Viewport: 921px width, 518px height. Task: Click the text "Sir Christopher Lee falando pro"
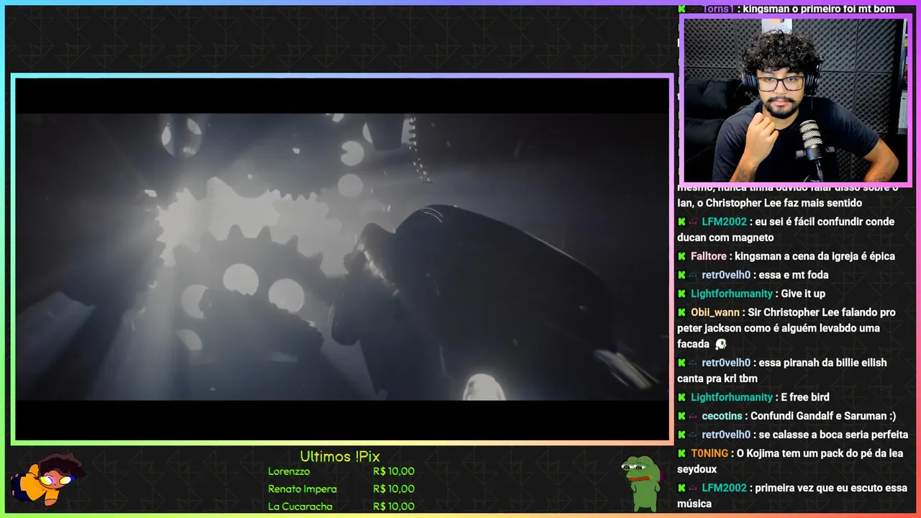822,312
